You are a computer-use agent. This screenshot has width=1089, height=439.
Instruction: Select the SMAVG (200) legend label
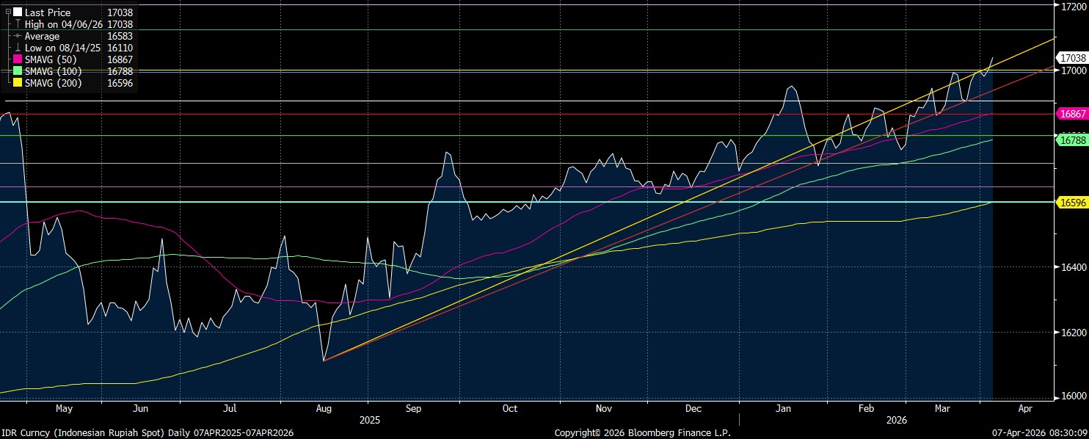pyautogui.click(x=54, y=83)
